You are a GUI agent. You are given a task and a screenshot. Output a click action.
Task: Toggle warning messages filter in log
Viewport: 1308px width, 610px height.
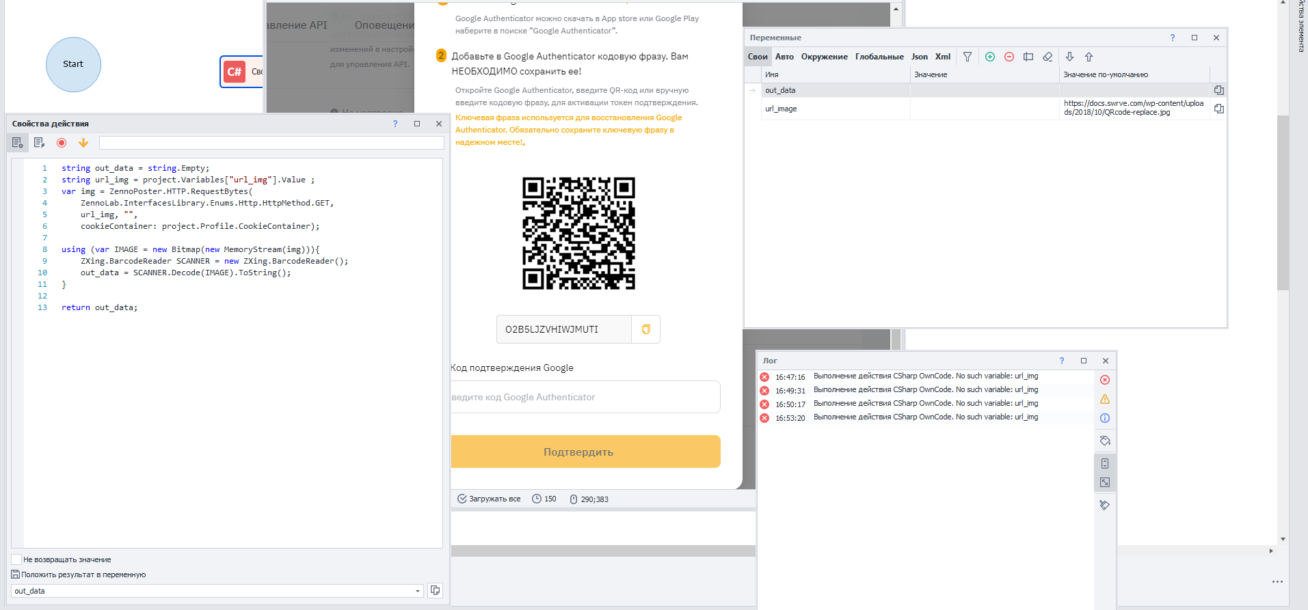(x=1105, y=399)
